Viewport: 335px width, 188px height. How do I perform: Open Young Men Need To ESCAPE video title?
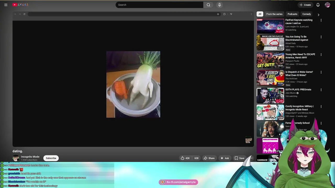click(300, 56)
